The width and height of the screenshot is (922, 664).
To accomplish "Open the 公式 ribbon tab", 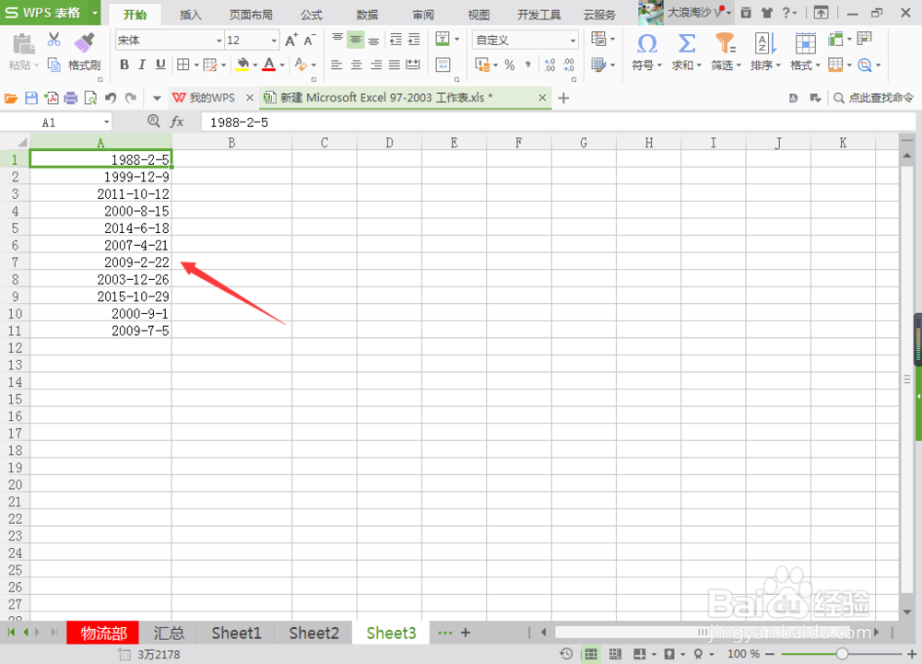I will tap(311, 15).
